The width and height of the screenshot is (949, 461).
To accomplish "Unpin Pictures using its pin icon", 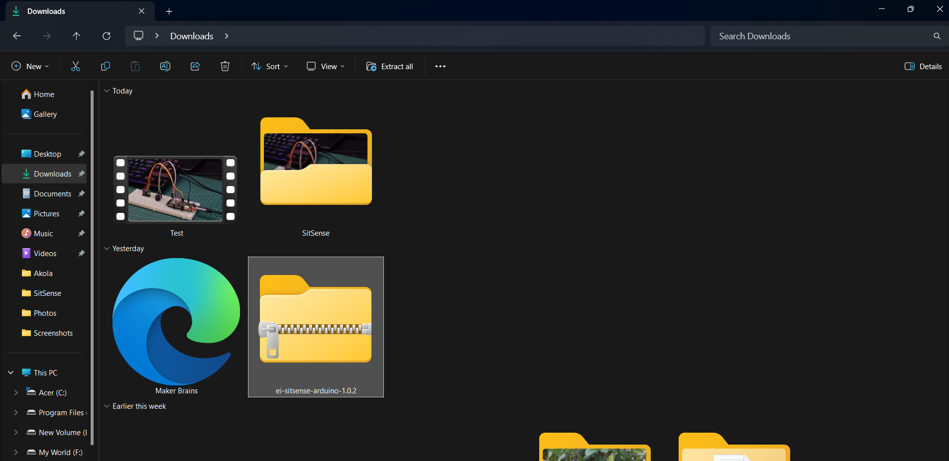I will pos(81,214).
